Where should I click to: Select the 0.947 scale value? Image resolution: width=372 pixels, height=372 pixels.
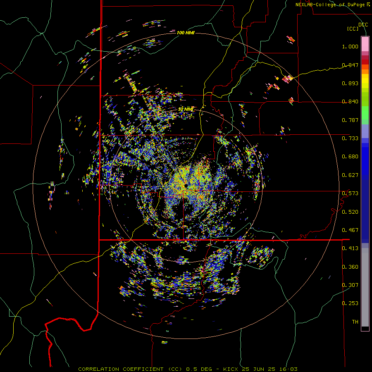(350, 65)
